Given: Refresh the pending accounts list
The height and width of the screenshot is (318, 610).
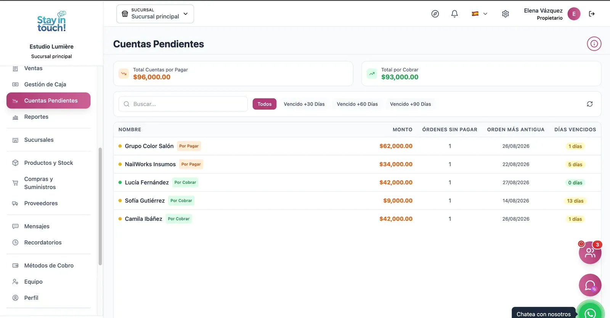Looking at the screenshot, I should tap(590, 104).
